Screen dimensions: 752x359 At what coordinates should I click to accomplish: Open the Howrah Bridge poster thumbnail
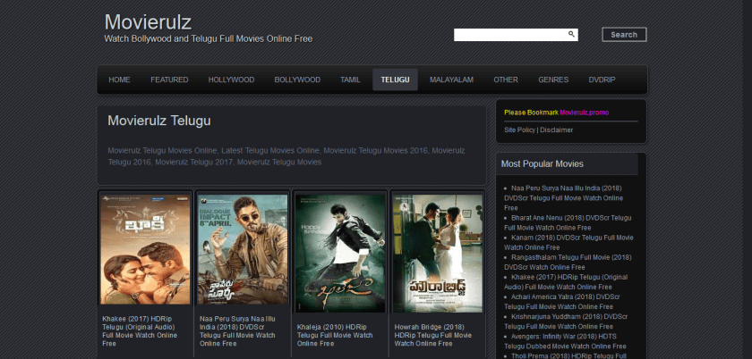tap(437, 250)
